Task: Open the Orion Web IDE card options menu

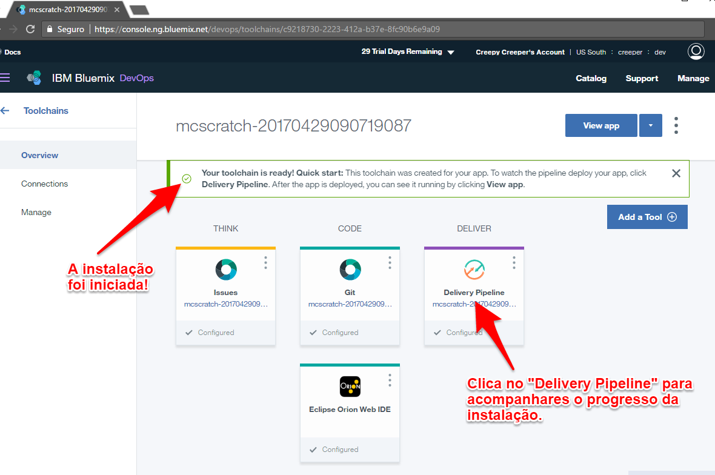Action: (x=390, y=380)
